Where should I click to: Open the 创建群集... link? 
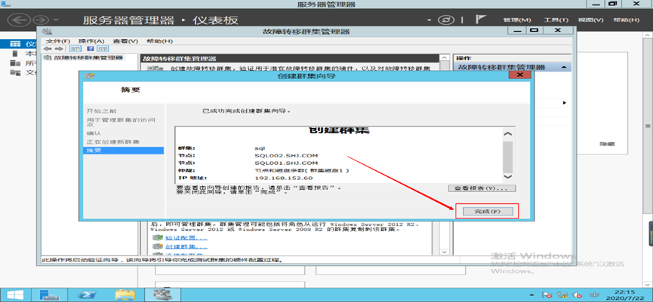[186, 246]
